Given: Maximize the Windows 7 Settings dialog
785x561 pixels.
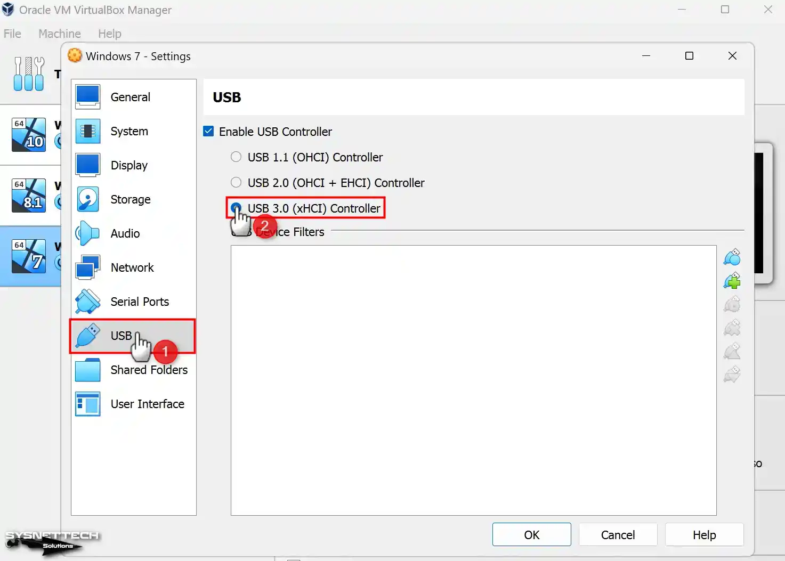Looking at the screenshot, I should (689, 56).
